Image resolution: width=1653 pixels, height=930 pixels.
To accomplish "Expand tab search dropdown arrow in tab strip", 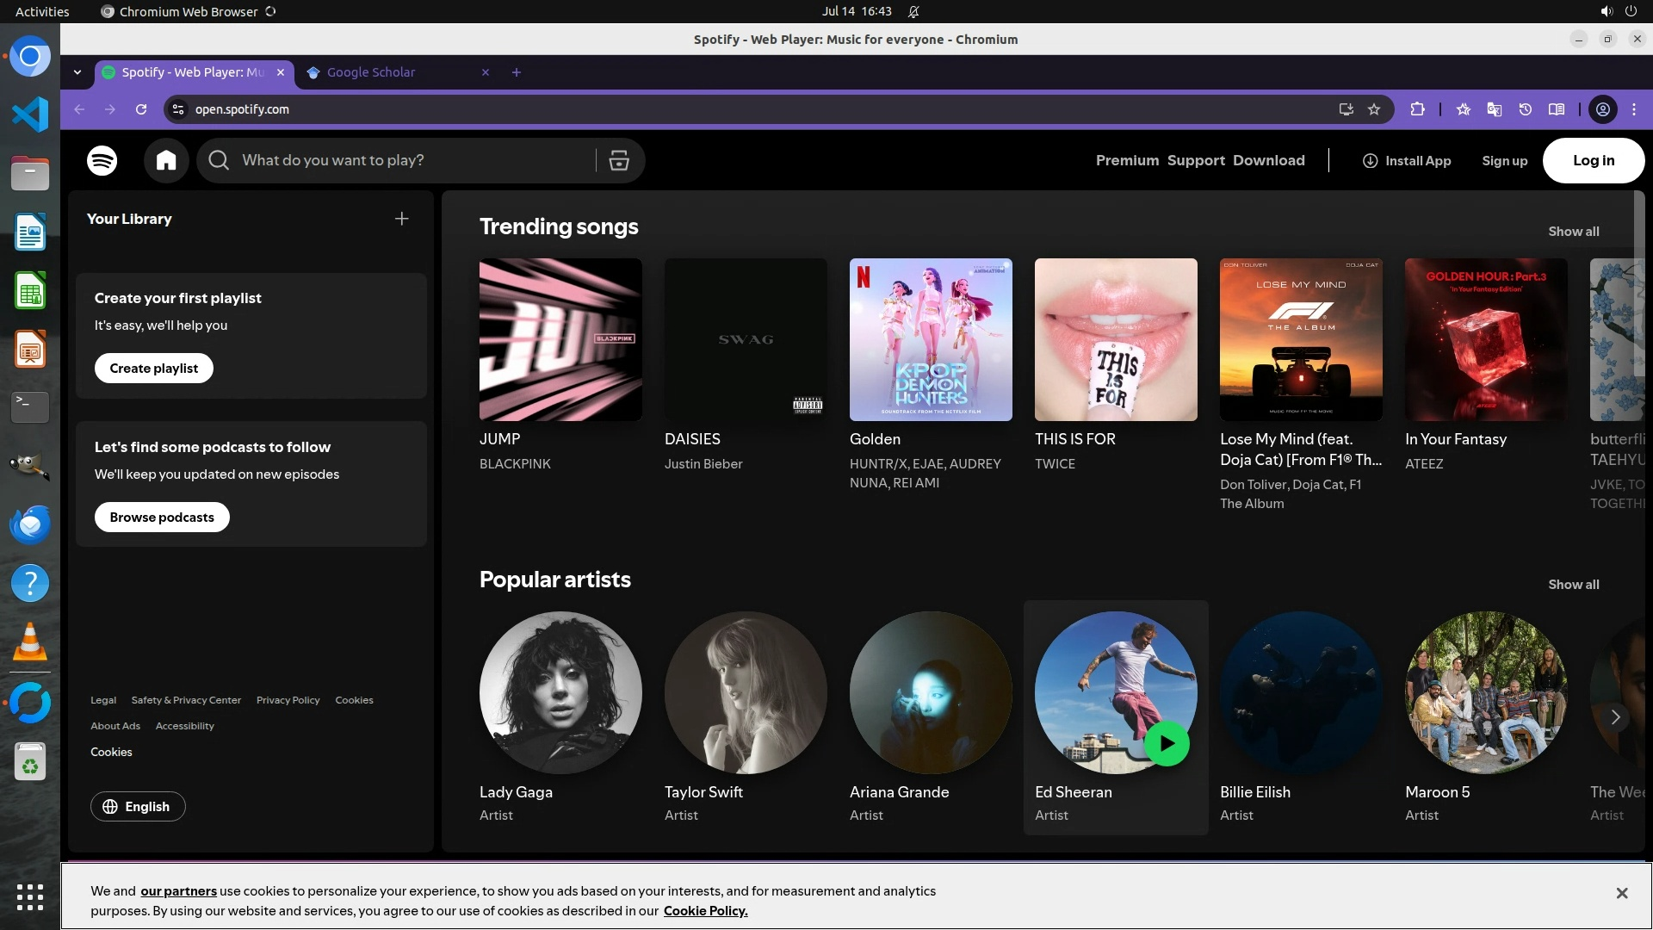I will coord(77,72).
